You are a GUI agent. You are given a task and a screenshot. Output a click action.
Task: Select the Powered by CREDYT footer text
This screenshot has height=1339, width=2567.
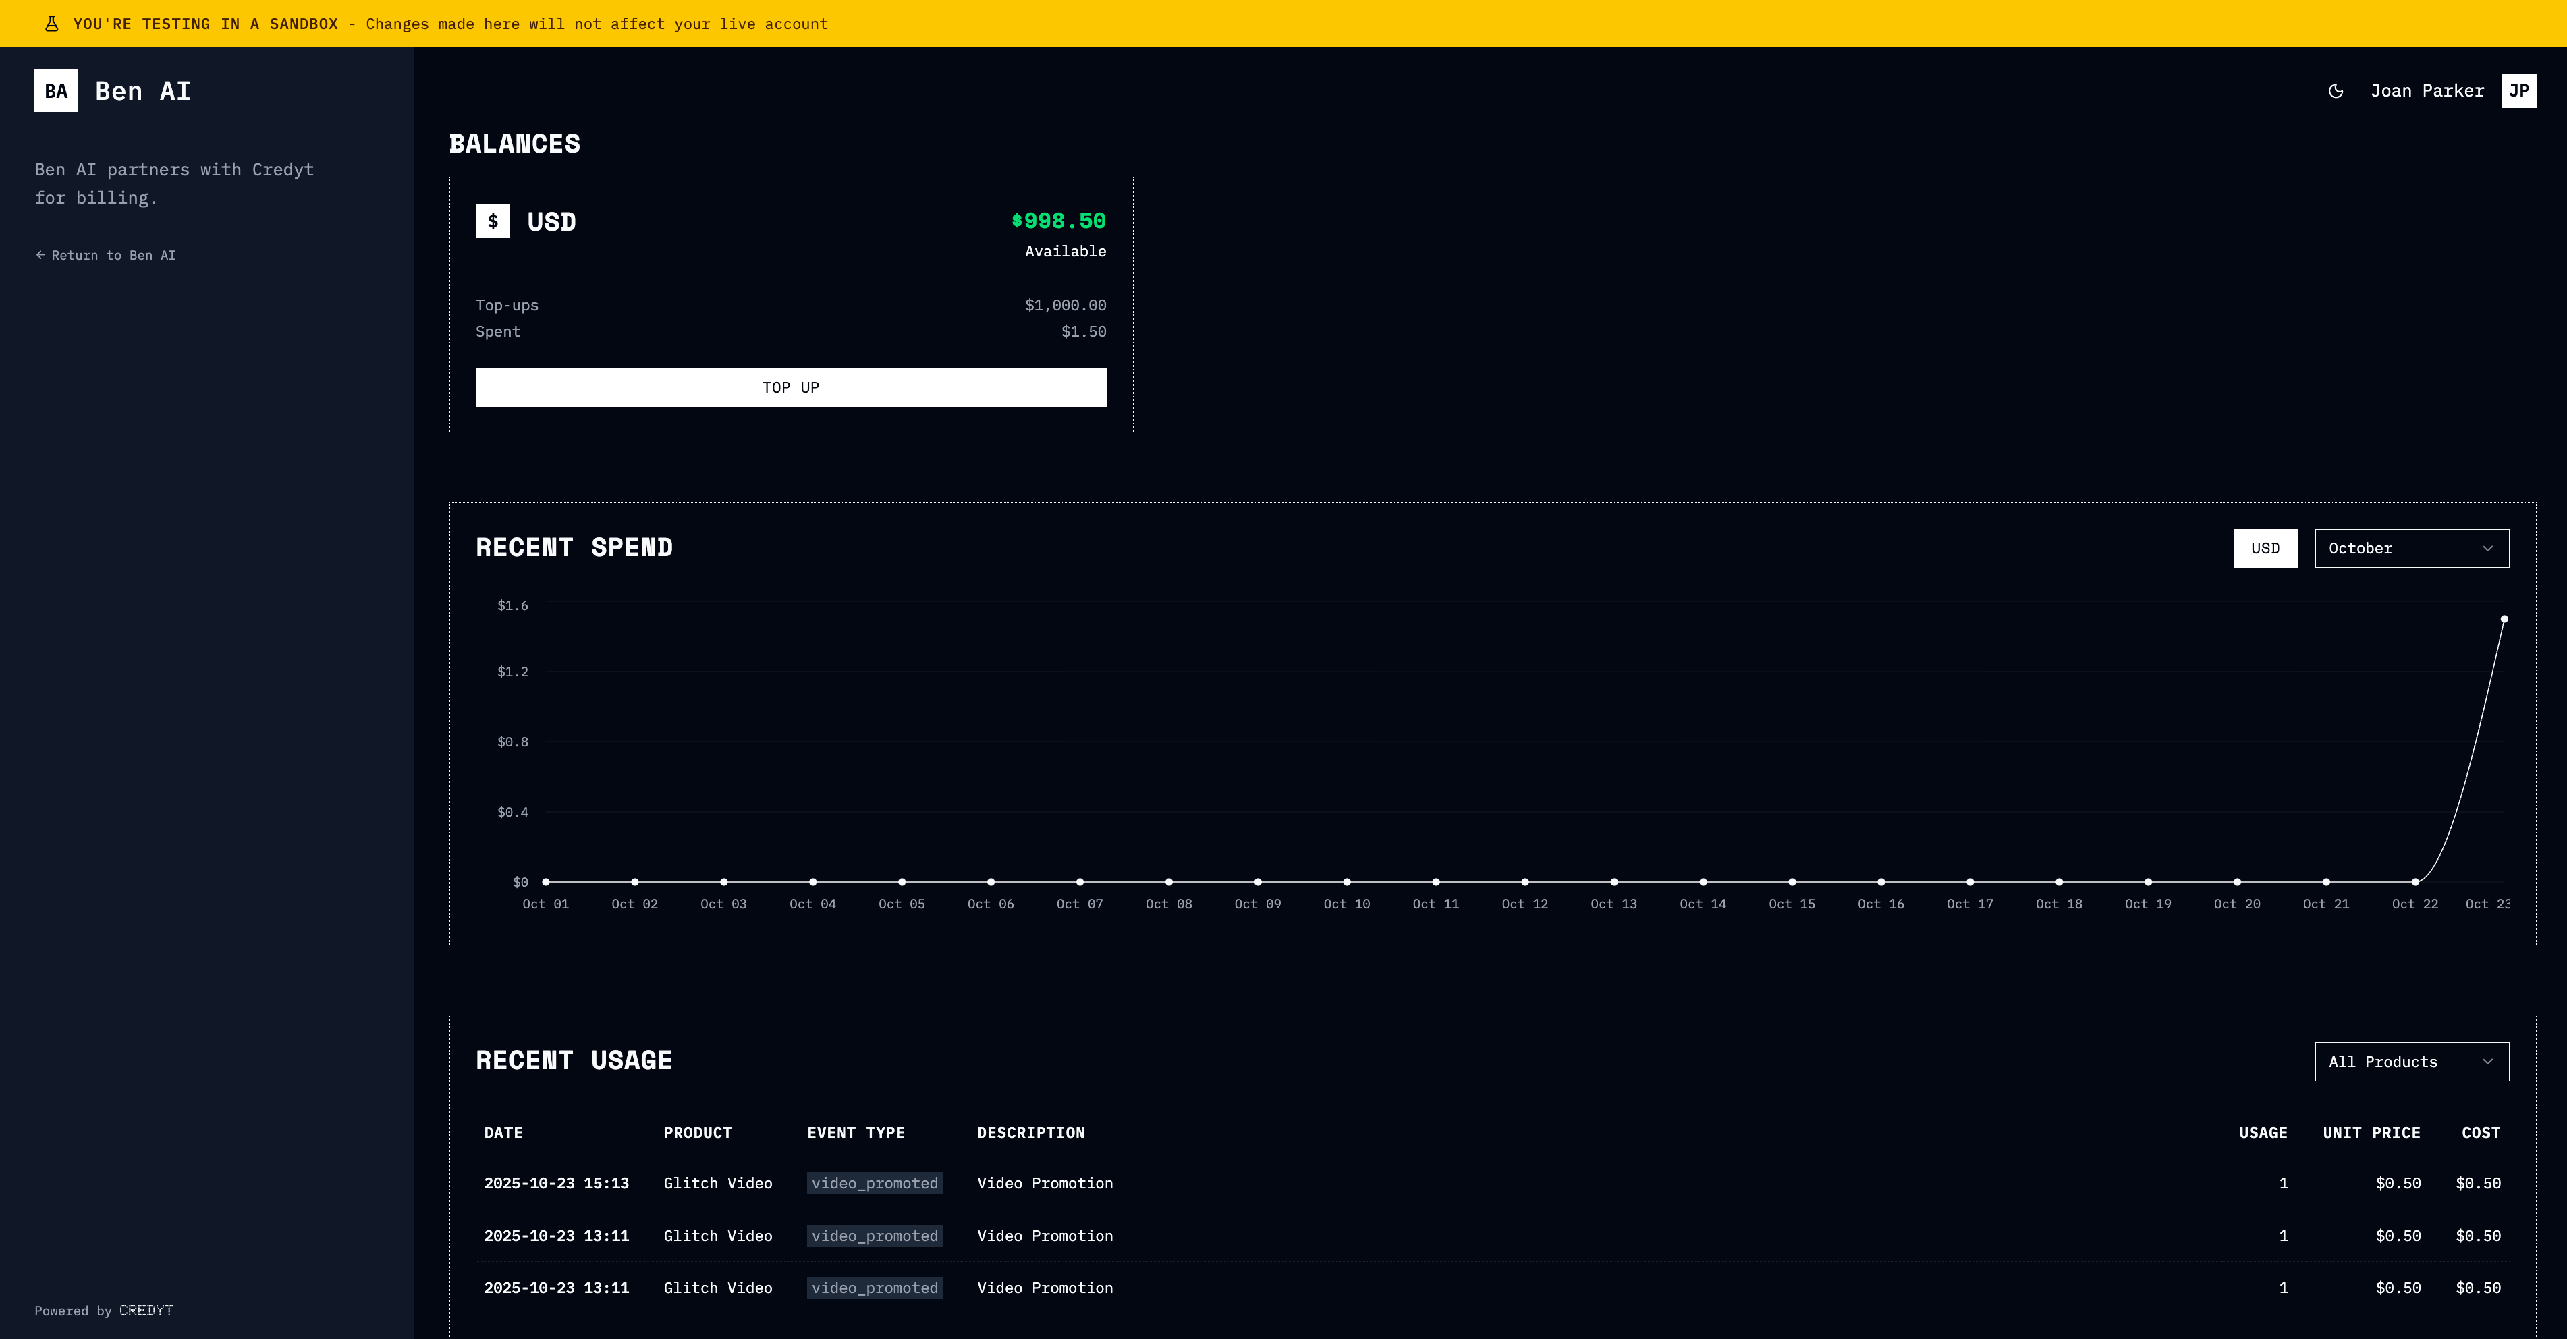coord(103,1310)
